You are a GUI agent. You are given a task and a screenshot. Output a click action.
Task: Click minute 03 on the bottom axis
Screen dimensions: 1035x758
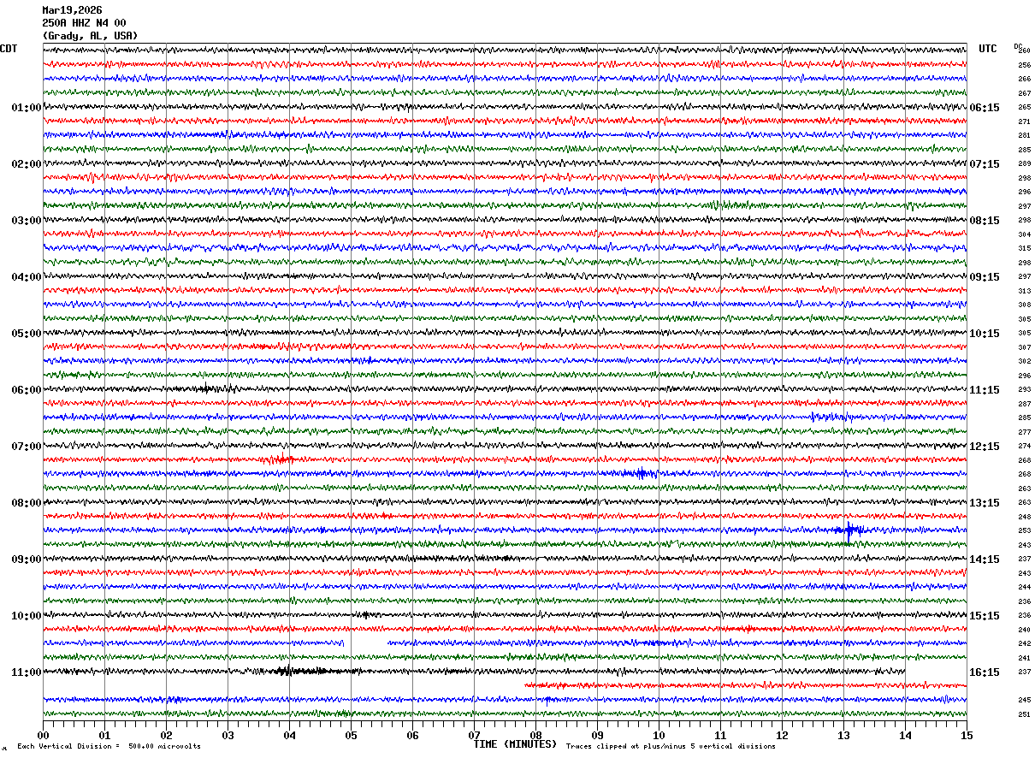click(228, 735)
